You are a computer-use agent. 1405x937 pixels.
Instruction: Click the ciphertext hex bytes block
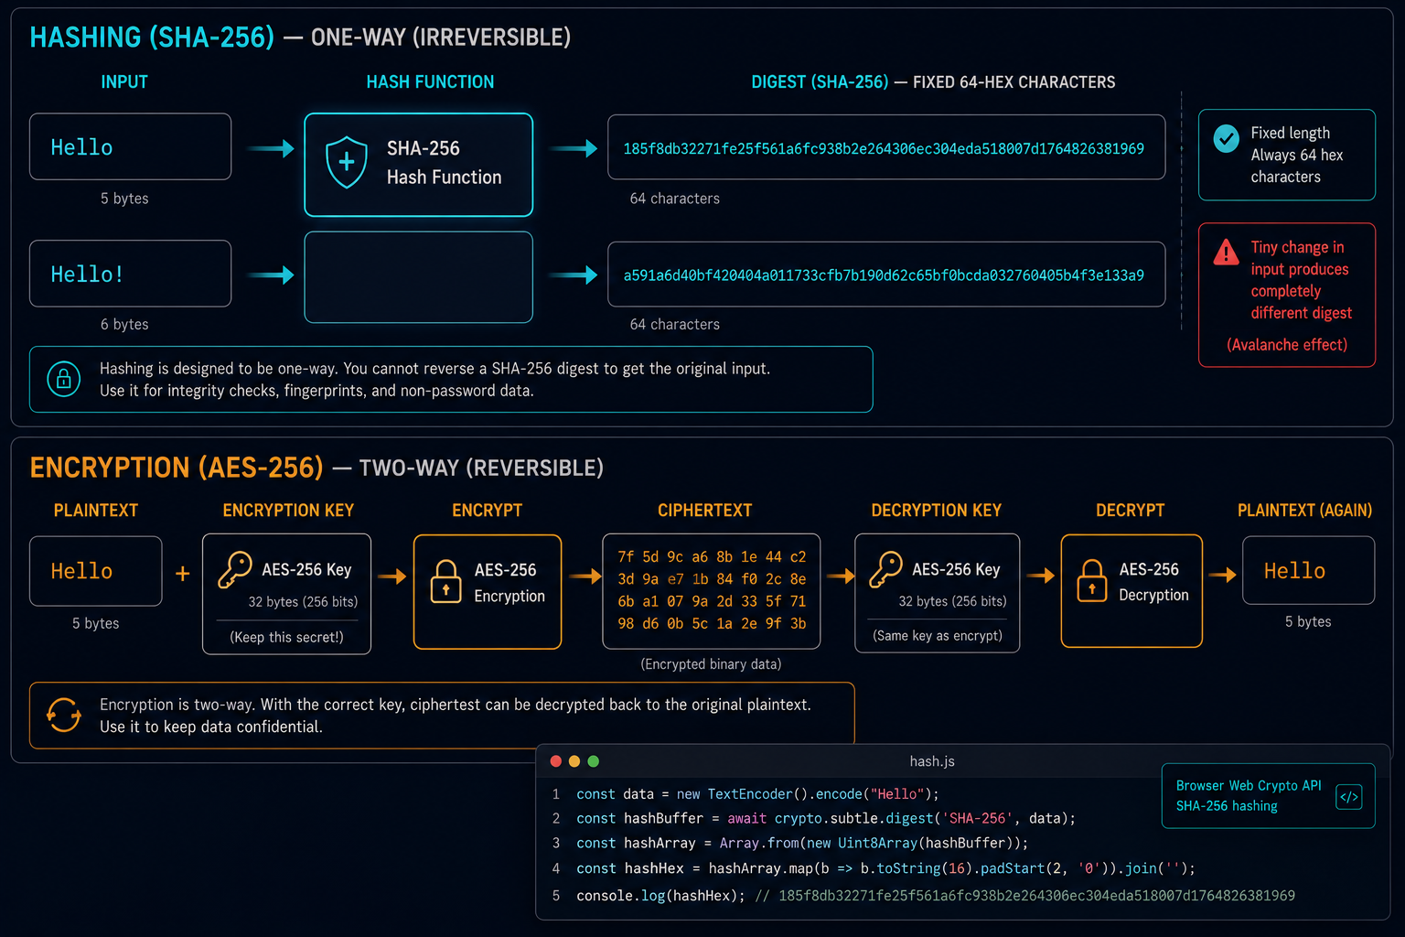711,591
